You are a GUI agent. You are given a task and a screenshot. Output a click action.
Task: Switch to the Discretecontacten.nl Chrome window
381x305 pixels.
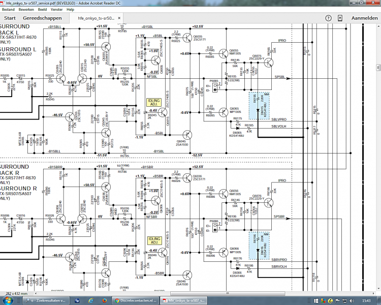point(135,300)
